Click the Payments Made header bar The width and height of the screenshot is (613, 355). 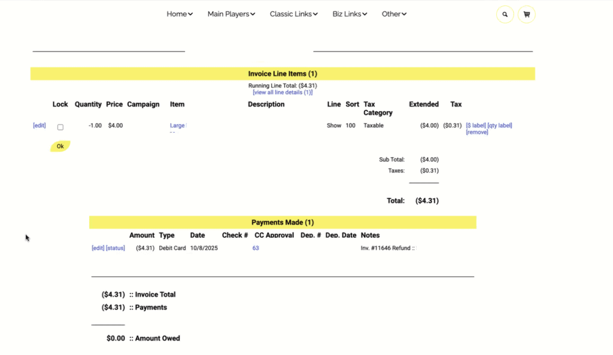click(x=283, y=222)
